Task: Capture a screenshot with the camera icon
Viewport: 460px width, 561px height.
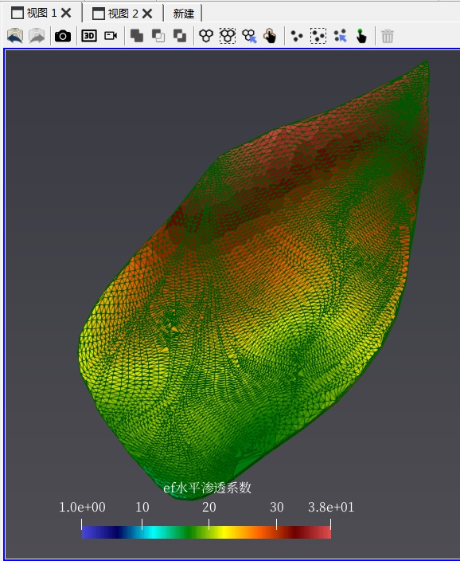Action: point(63,36)
